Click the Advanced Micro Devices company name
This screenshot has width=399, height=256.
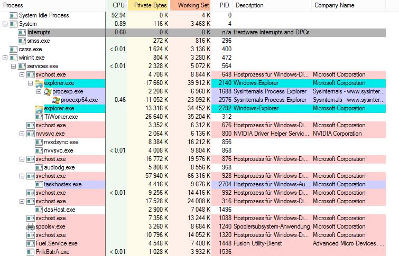[x=348, y=243]
